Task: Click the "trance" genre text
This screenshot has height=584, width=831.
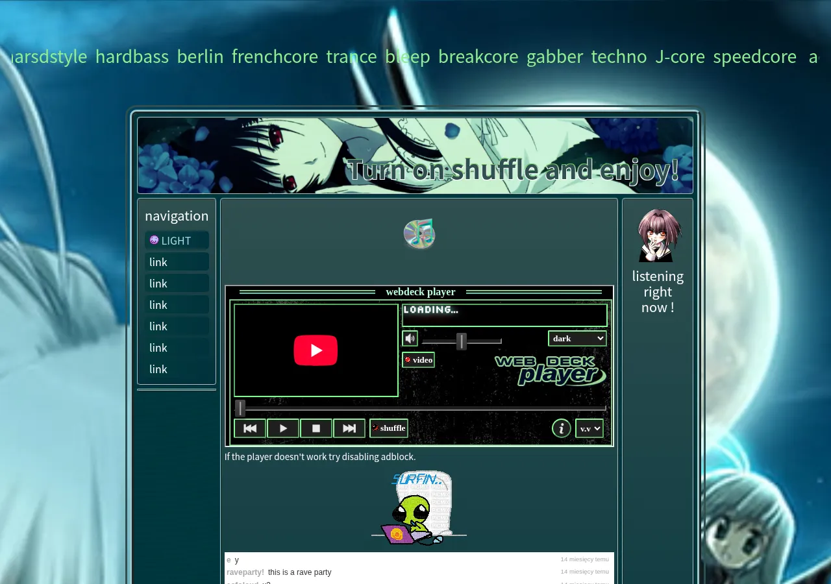Action: coord(351,56)
